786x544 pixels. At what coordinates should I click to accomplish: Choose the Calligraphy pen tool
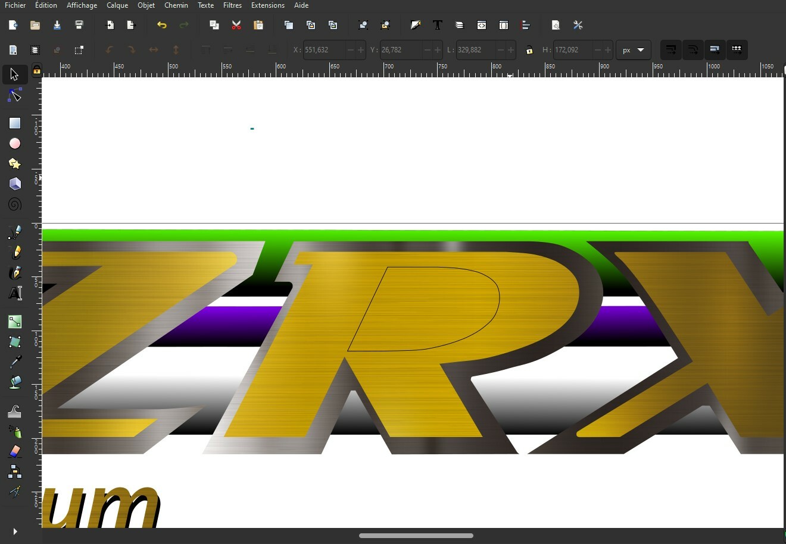[x=15, y=272]
